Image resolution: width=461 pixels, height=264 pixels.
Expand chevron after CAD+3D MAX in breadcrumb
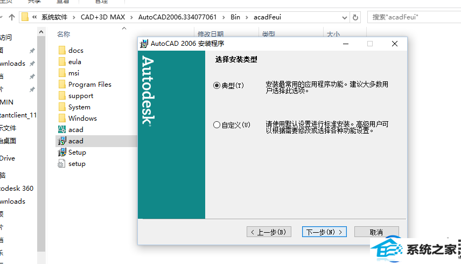(131, 17)
